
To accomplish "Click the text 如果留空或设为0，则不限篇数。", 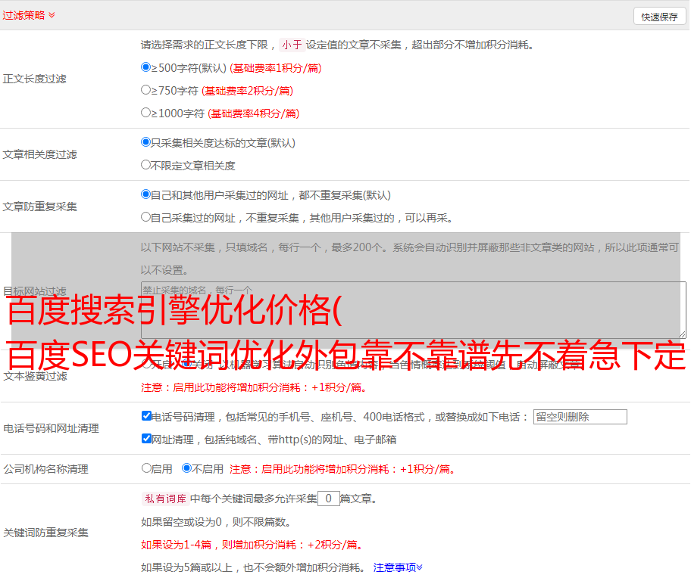I will click(217, 522).
